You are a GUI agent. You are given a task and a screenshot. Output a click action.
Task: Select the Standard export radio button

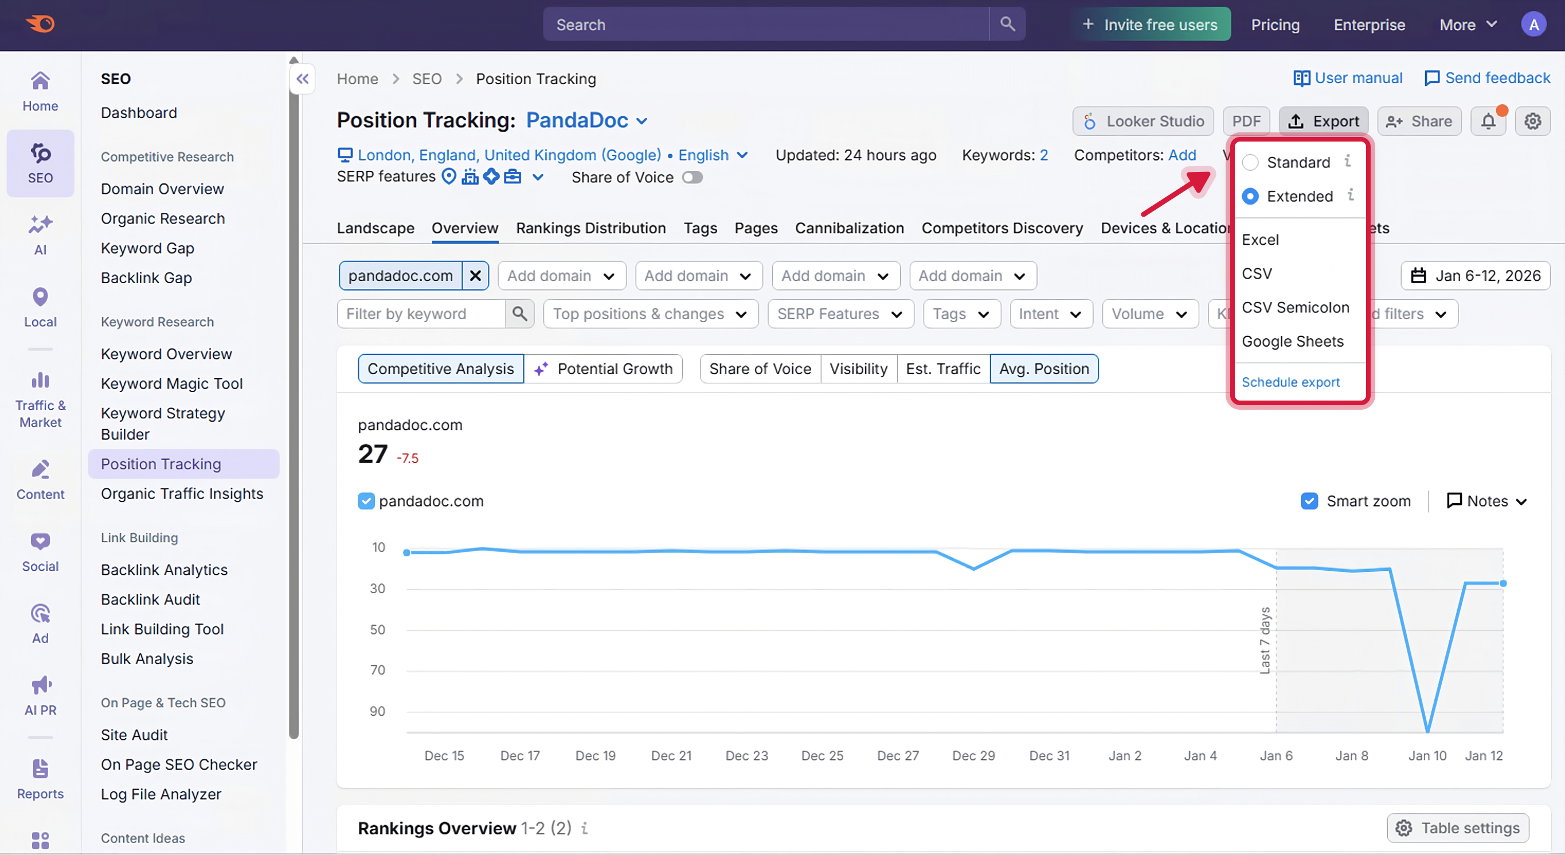(1251, 162)
